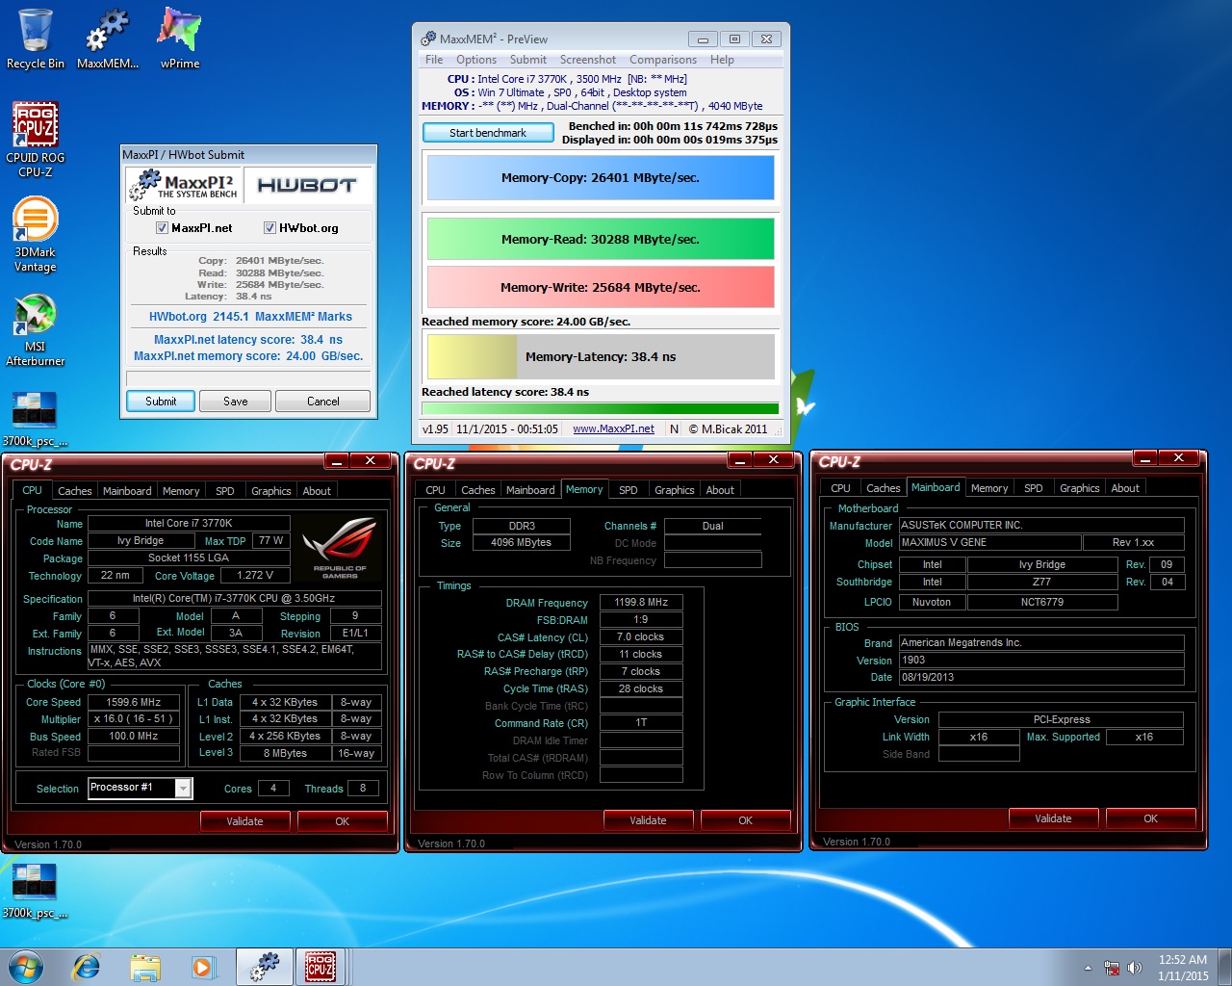The width and height of the screenshot is (1232, 986).
Task: Open the CPUID ROG CPU-Z desktop icon
Action: (x=36, y=140)
